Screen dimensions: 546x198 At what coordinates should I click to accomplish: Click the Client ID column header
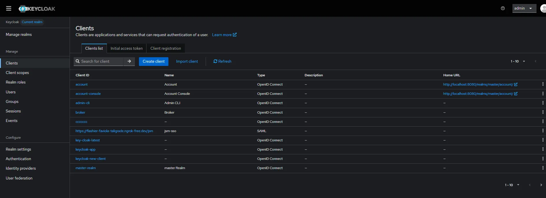tap(82, 75)
